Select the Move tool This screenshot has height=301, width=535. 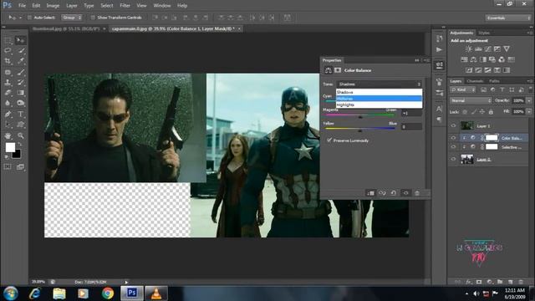point(20,40)
